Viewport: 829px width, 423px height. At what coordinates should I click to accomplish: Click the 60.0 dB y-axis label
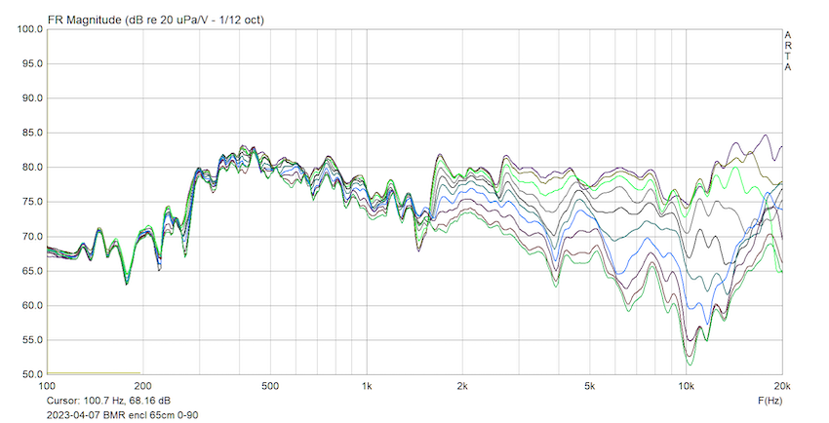(30, 306)
